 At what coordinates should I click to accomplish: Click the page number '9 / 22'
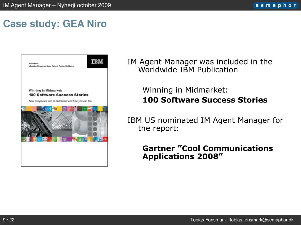[x=9, y=220]
